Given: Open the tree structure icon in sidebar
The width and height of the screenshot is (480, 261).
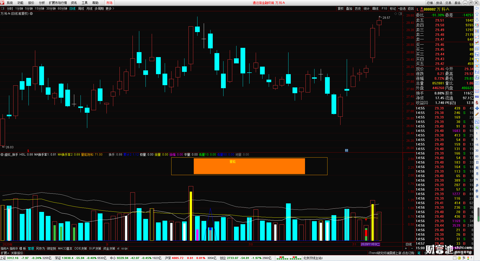Looking at the screenshot, I should point(477,60).
